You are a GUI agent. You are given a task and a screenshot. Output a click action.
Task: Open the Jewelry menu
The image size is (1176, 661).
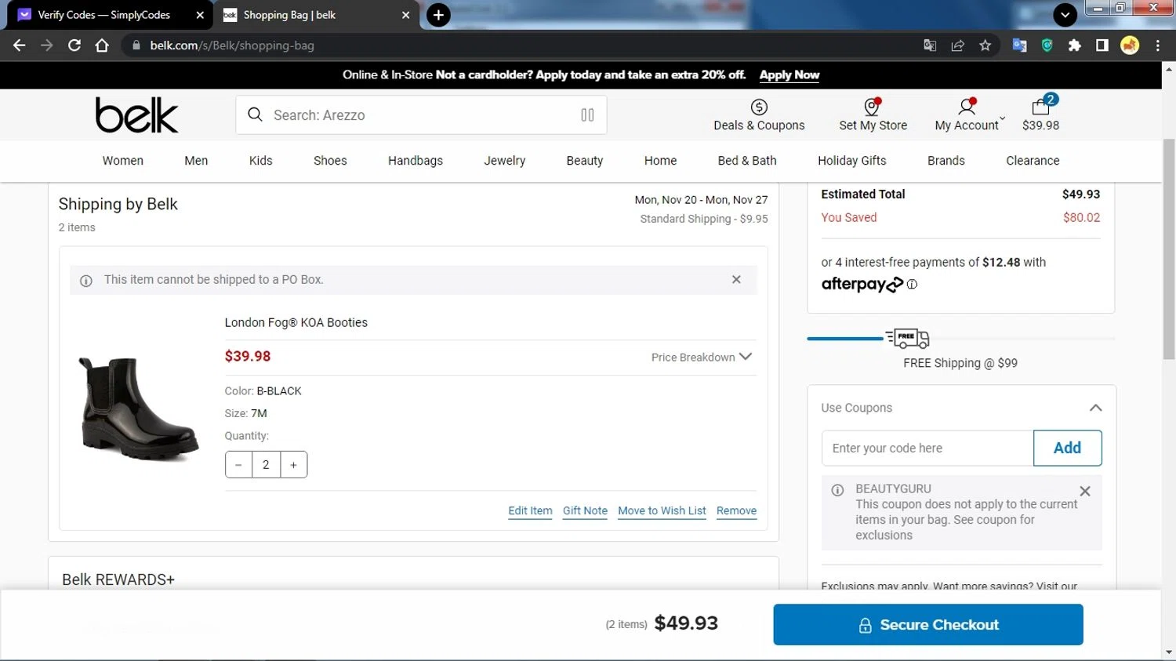click(x=505, y=161)
